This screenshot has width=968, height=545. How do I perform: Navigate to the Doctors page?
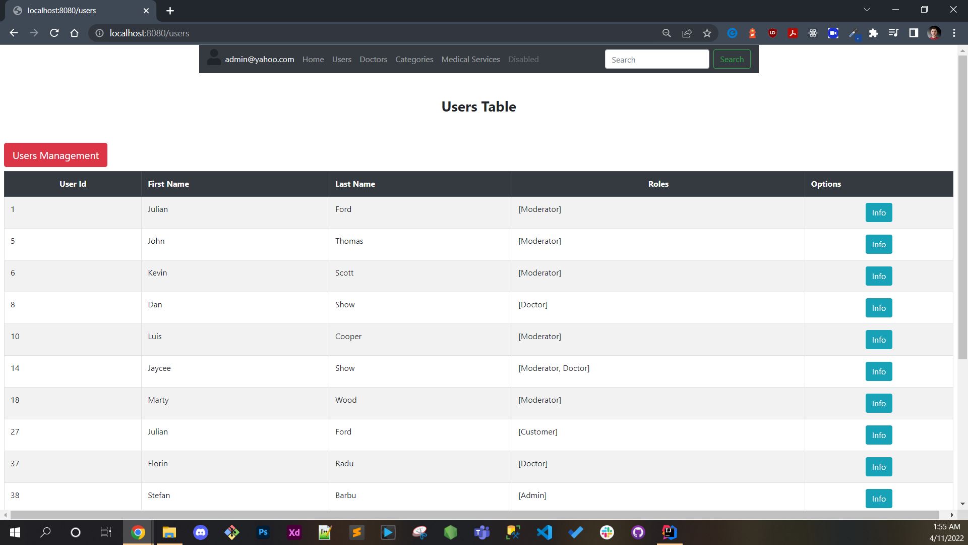pos(373,59)
